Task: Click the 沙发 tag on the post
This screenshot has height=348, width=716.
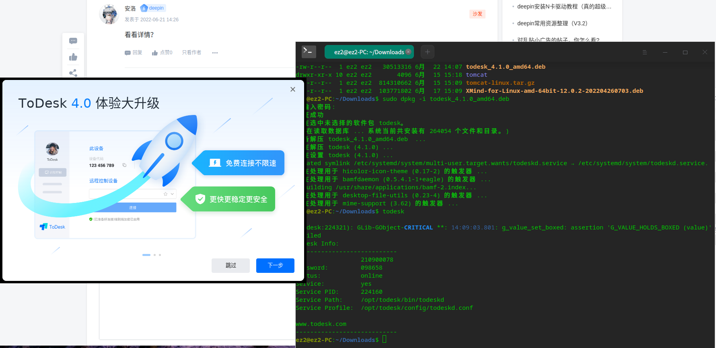Action: tap(477, 14)
